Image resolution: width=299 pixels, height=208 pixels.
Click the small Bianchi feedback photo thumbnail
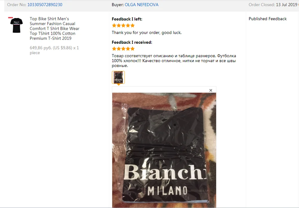point(118,77)
